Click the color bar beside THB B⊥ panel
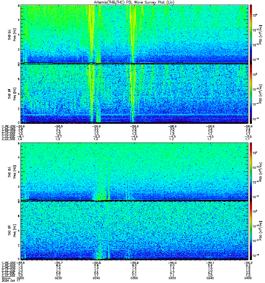 point(251,34)
